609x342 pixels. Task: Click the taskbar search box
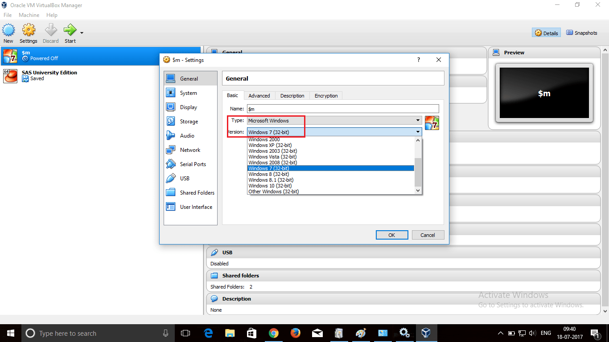pos(98,333)
